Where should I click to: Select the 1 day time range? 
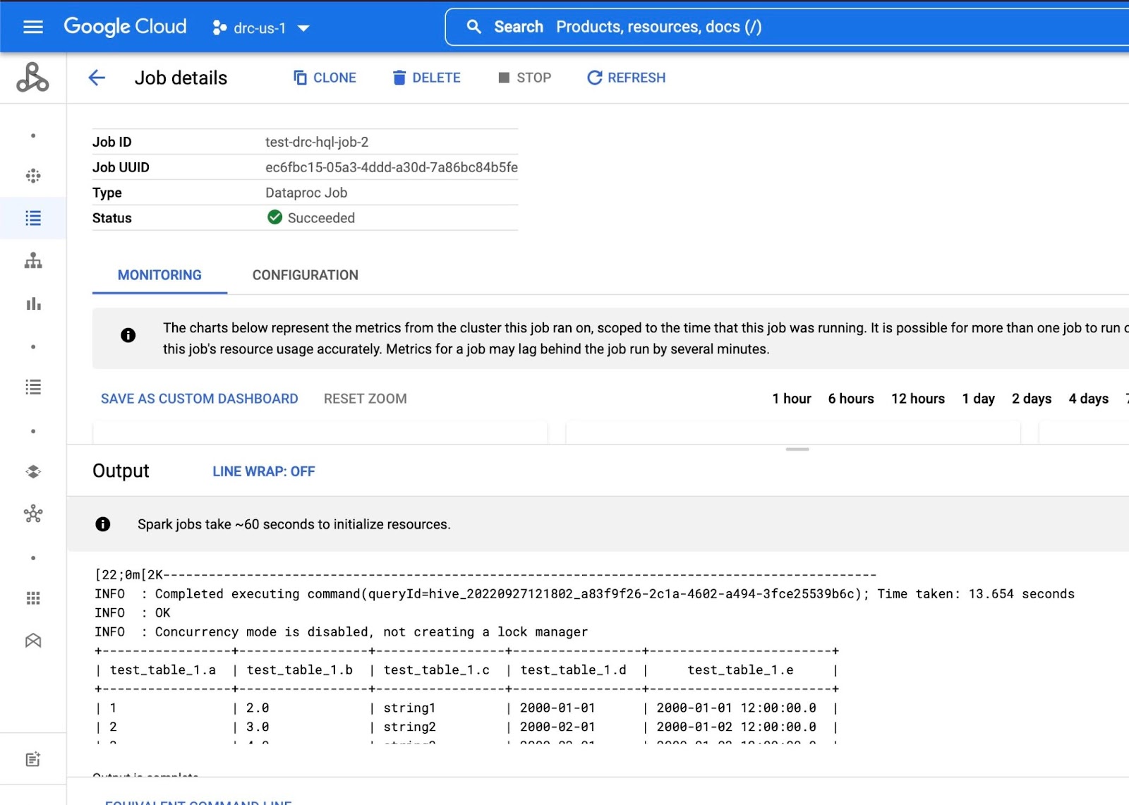click(x=978, y=399)
